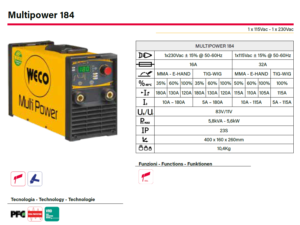
Task: Click the dimensions axes icon in the table
Action: point(145,140)
